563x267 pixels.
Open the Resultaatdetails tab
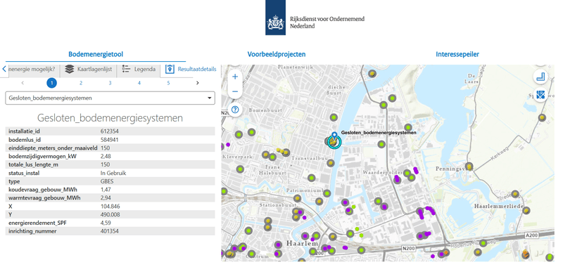point(191,69)
